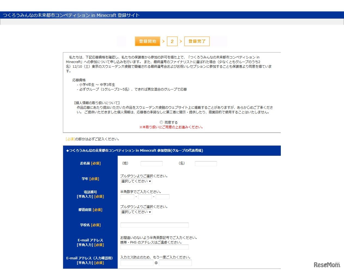Click the first phone number field
Viewport: 344px width, 271px height.
tap(127, 197)
